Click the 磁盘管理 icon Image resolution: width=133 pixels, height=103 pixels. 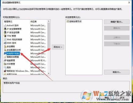[5, 61]
